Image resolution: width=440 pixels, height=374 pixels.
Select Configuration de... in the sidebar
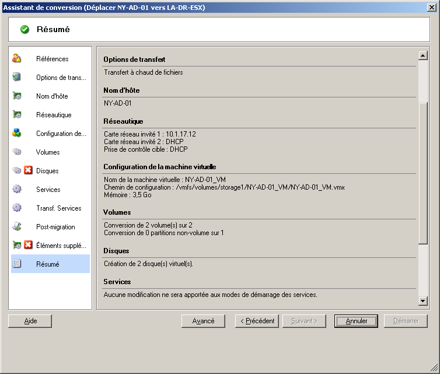pos(61,134)
